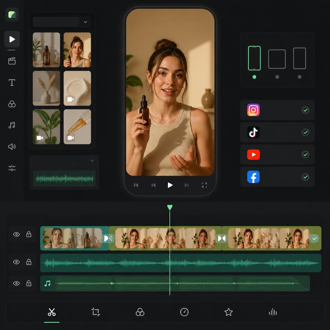Hide the voice waveform track with eye icon
330x330 pixels.
pos(16,262)
